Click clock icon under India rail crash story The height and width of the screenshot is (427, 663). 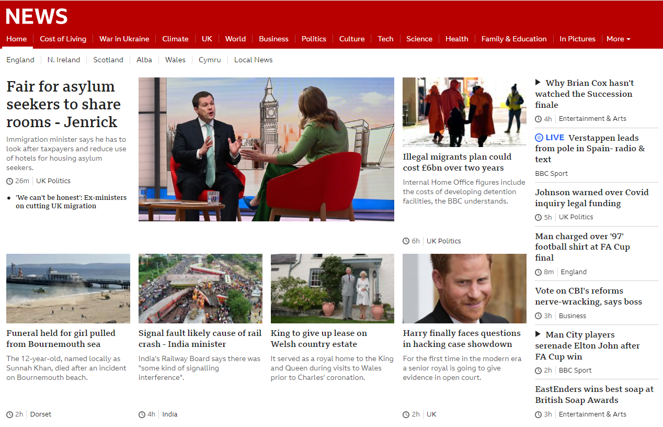pos(142,414)
